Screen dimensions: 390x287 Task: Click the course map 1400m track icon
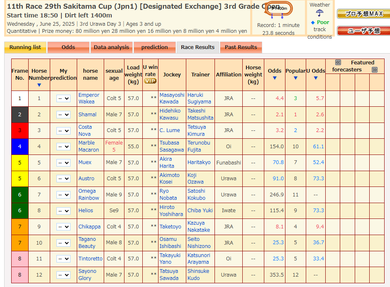click(x=278, y=9)
